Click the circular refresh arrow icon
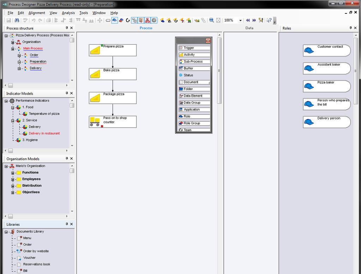The width and height of the screenshot is (361, 274). (x=128, y=20)
